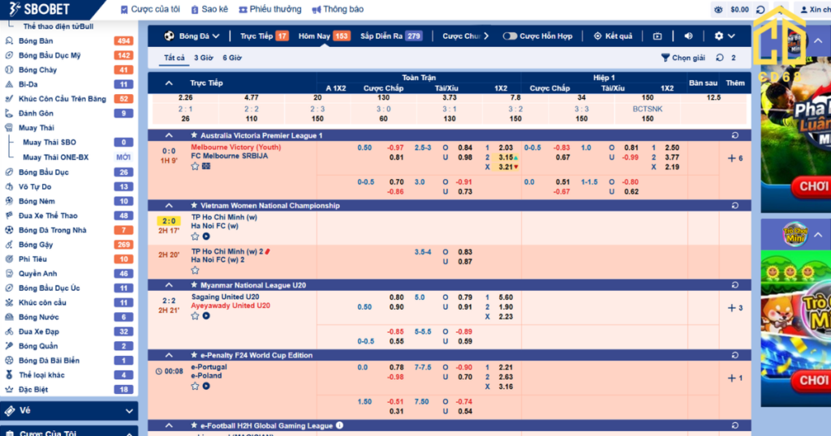Collapse Vietnam Women National Championship
This screenshot has width=831, height=436.
[x=169, y=205]
